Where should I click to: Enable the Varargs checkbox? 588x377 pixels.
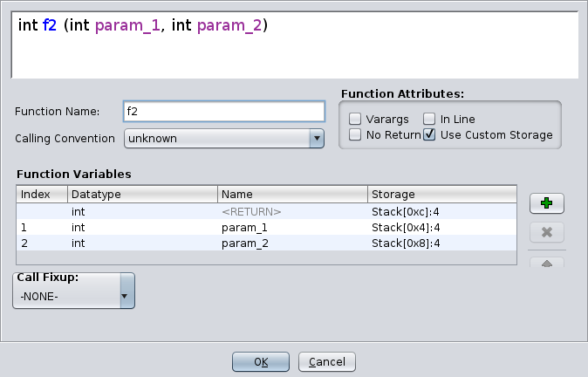(x=355, y=119)
